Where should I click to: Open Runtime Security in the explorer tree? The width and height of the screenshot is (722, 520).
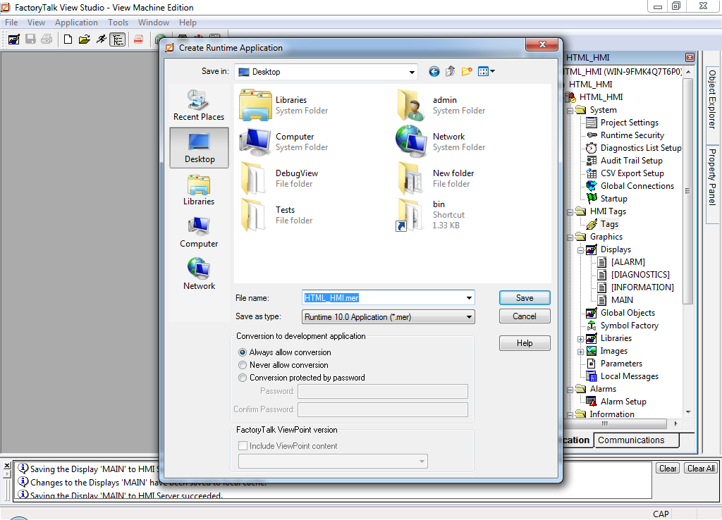coord(632,135)
